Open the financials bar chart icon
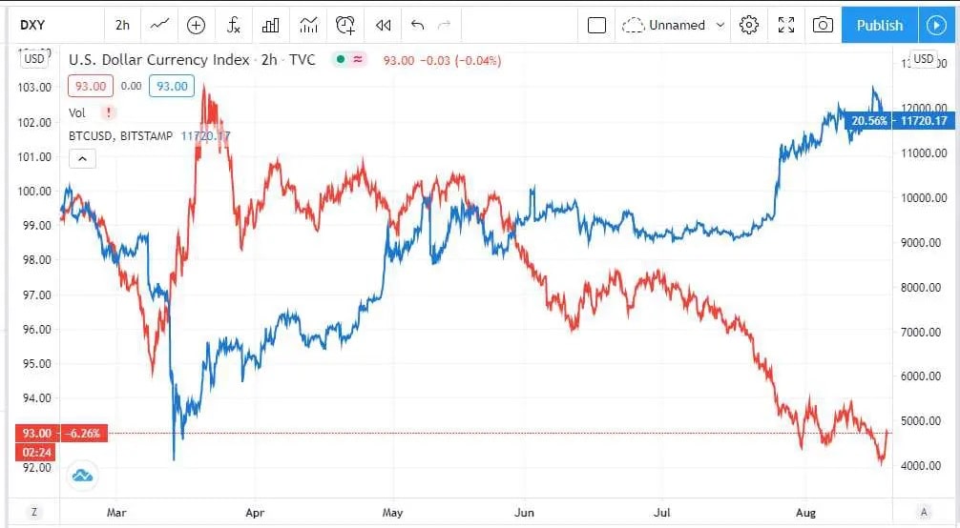Viewport: 960px width, 528px height. (x=271, y=25)
